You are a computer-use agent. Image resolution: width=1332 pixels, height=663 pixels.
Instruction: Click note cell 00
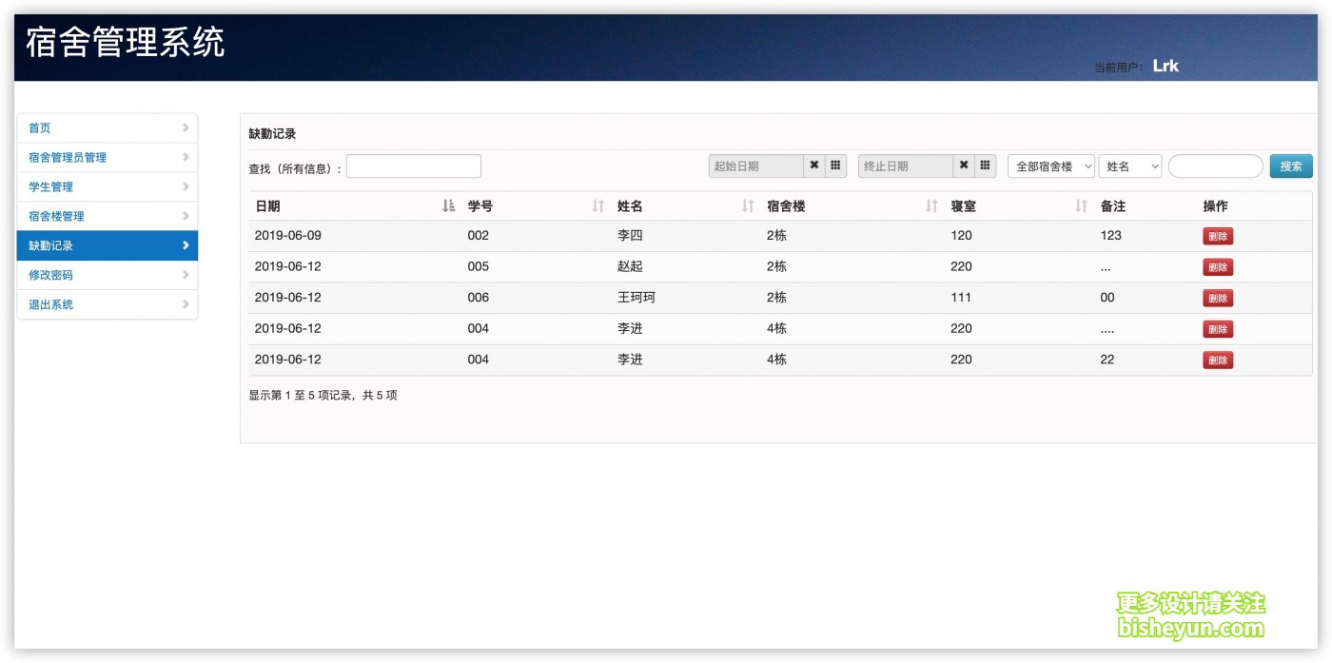(x=1107, y=297)
